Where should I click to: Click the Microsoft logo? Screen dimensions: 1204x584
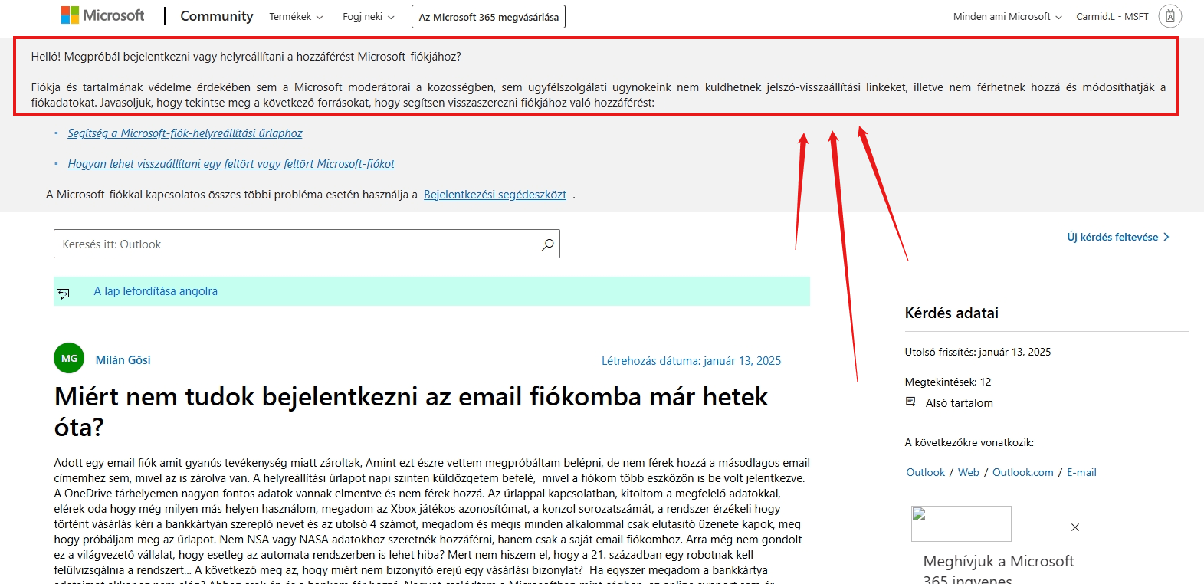click(103, 15)
